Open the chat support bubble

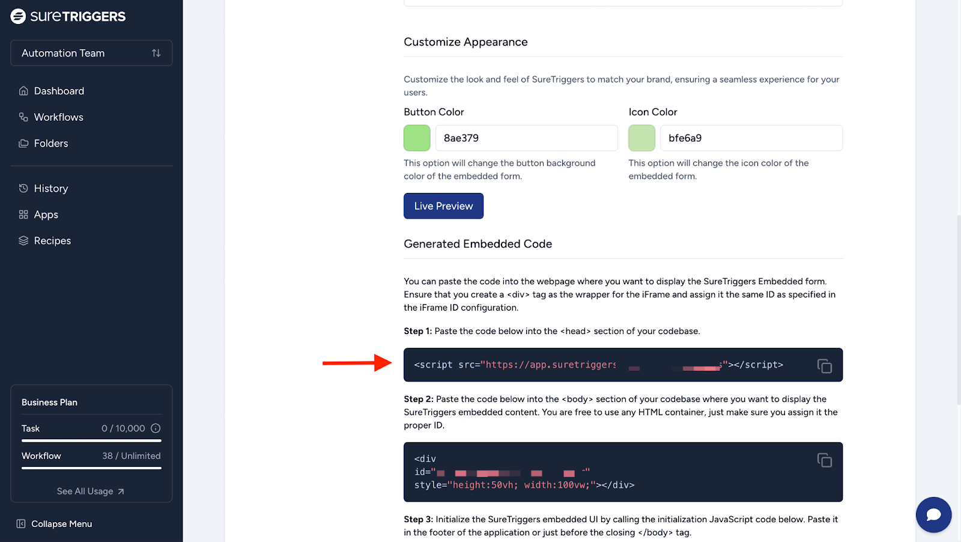click(x=933, y=514)
